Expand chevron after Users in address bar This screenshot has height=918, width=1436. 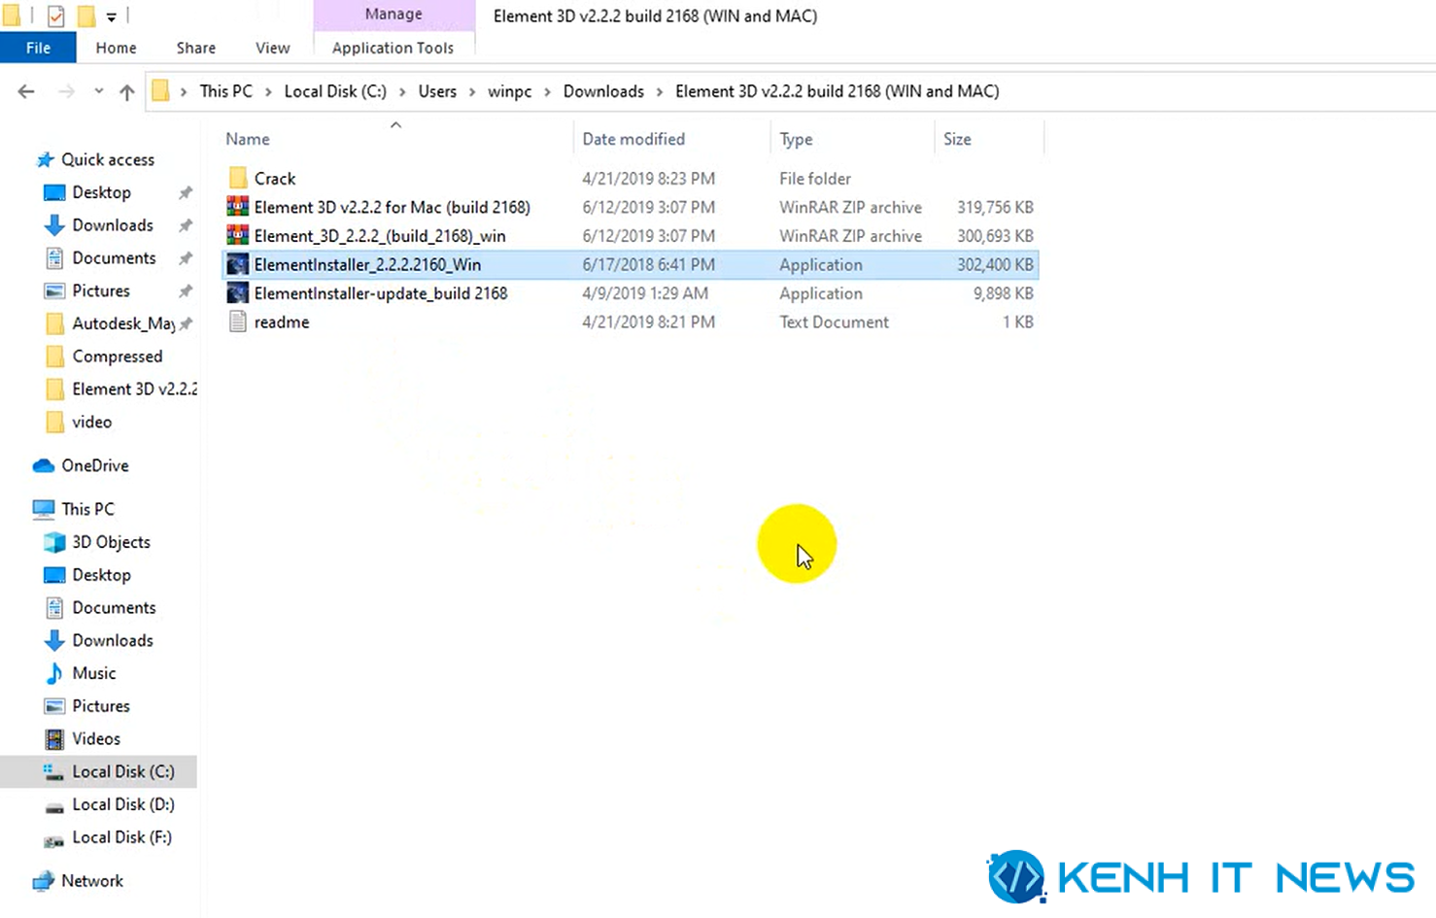[472, 91]
